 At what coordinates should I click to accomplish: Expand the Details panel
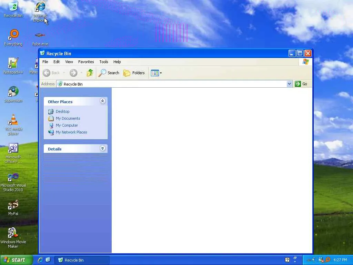click(x=102, y=148)
